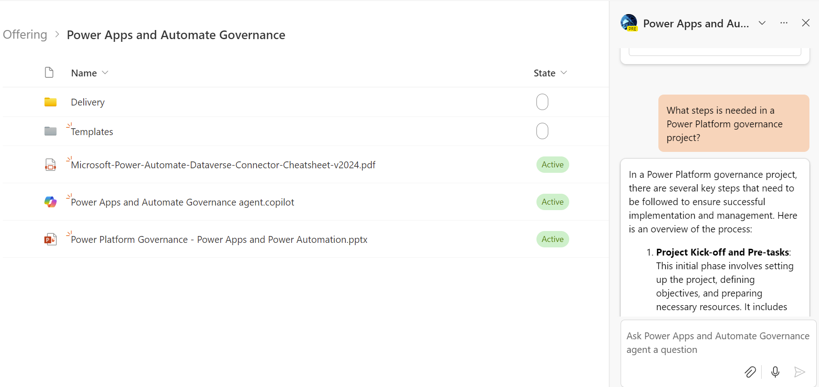Open Power Platform Governance pptx file
The image size is (819, 387).
219,240
